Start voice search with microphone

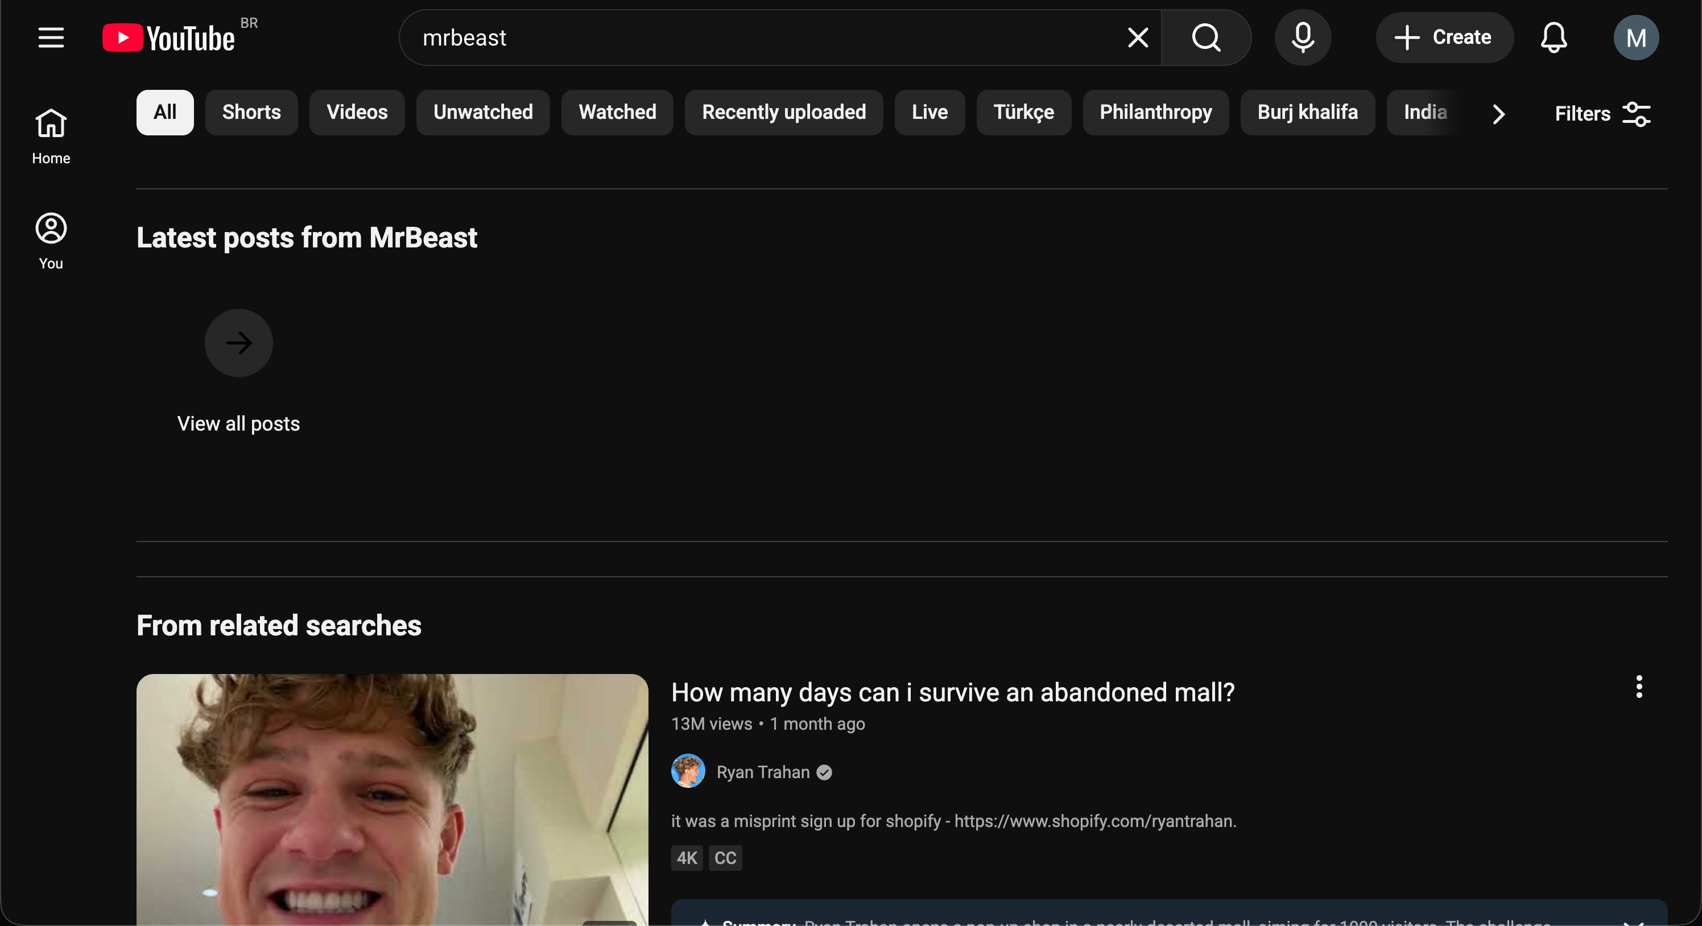tap(1302, 38)
